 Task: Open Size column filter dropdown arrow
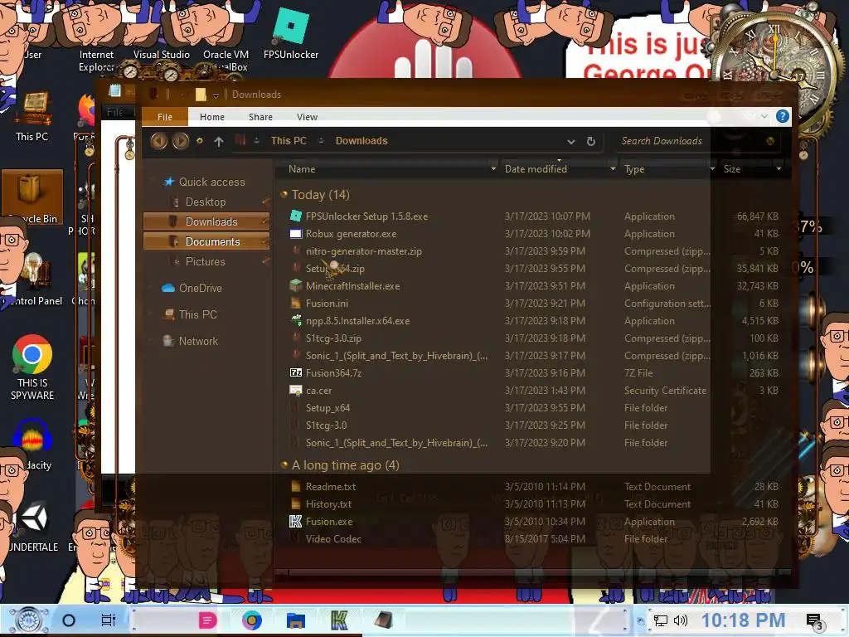[779, 169]
